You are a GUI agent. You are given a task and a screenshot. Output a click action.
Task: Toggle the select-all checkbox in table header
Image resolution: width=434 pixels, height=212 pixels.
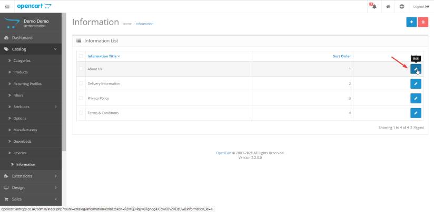81,56
